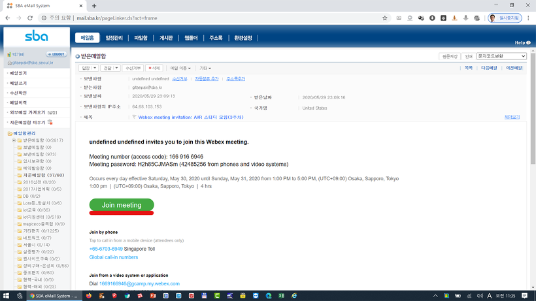Open the 지운메일함 (37/60) folder

coord(43,175)
